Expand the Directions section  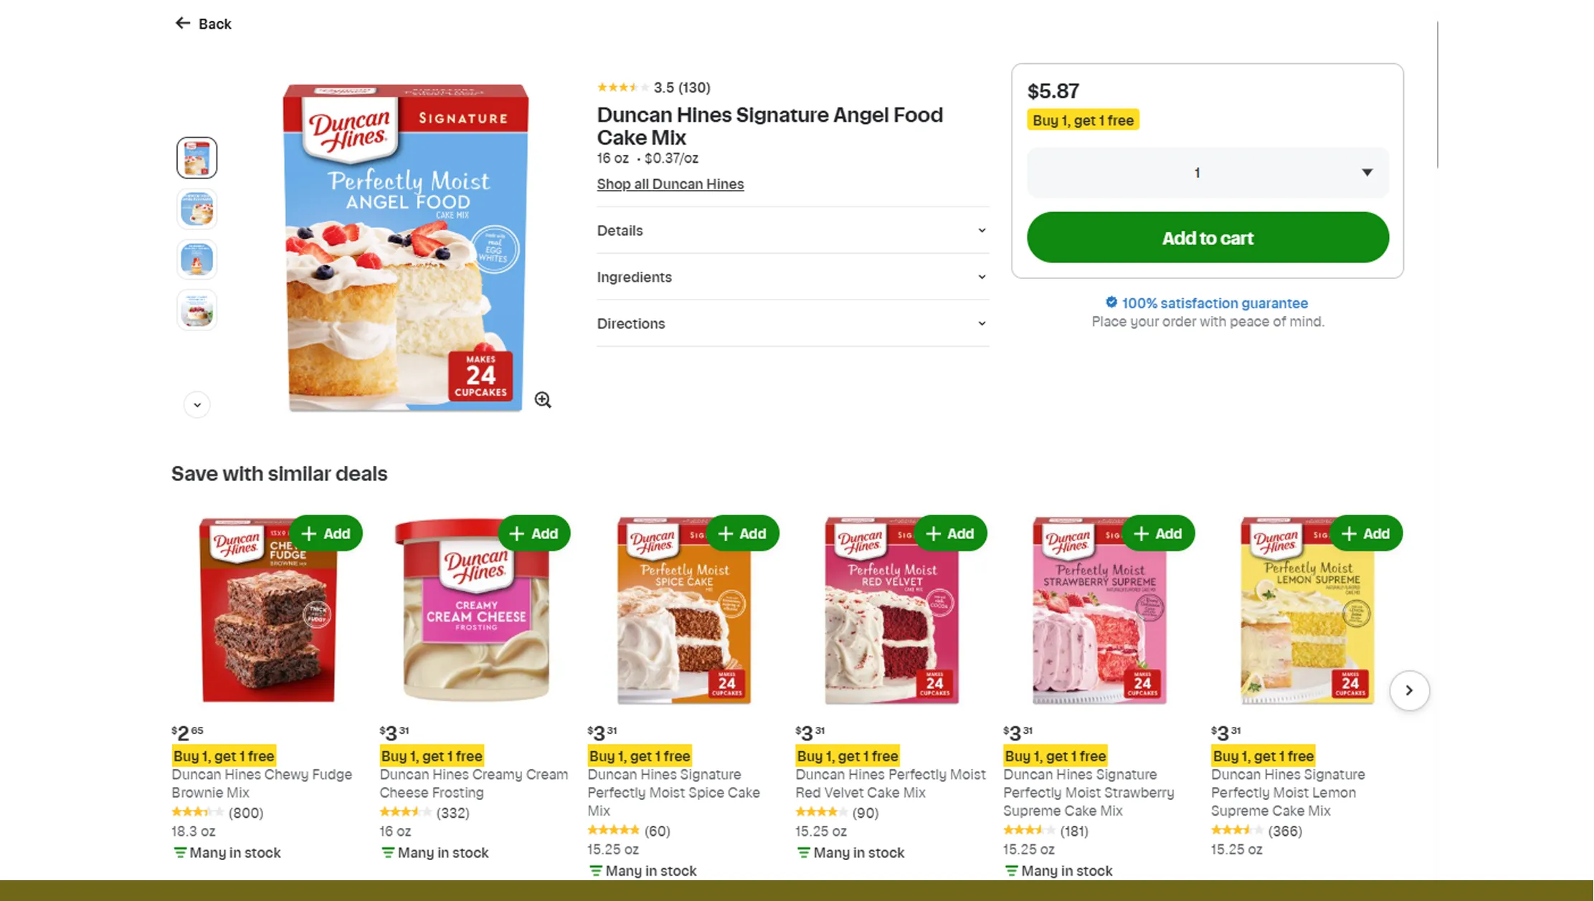792,323
